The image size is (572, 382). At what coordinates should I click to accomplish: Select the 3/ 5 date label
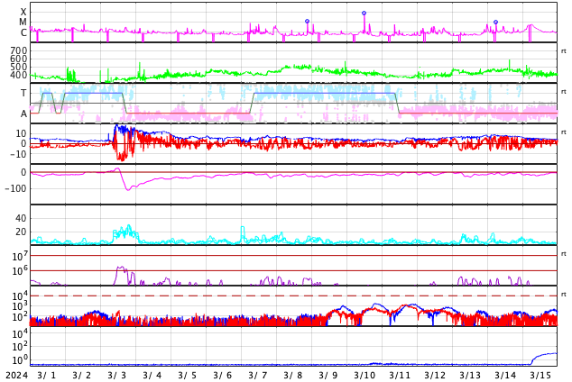(187, 375)
